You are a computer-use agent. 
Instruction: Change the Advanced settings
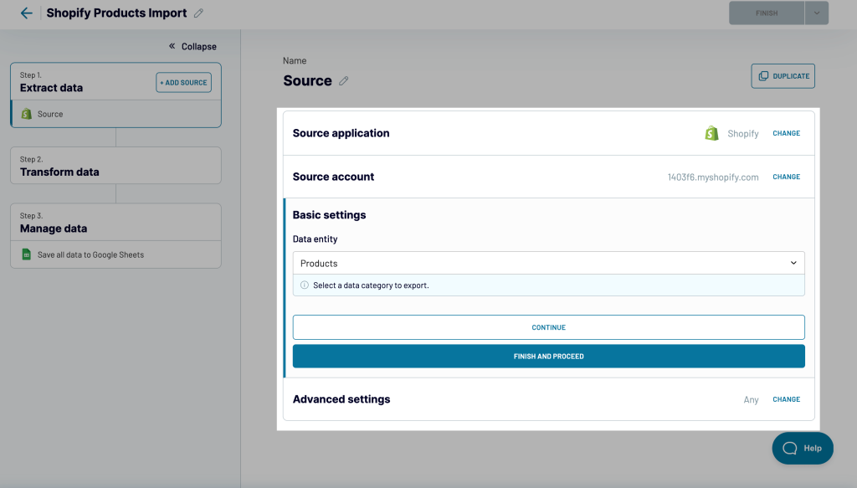coord(786,399)
